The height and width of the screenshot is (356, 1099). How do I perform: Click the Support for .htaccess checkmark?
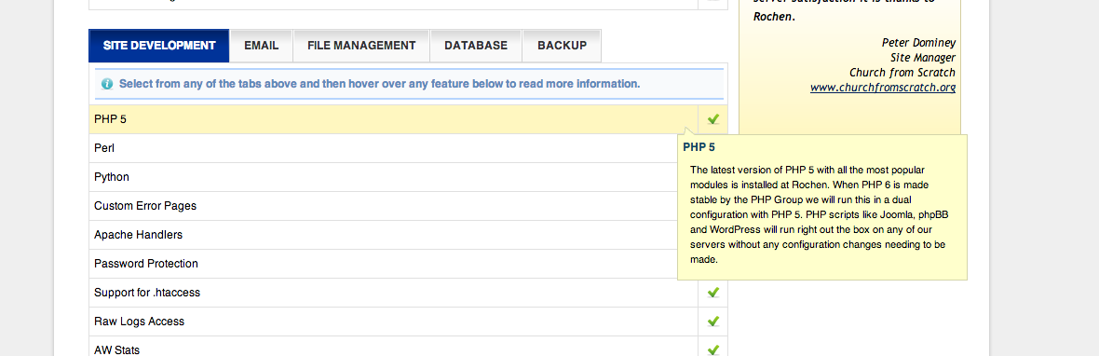coord(712,293)
